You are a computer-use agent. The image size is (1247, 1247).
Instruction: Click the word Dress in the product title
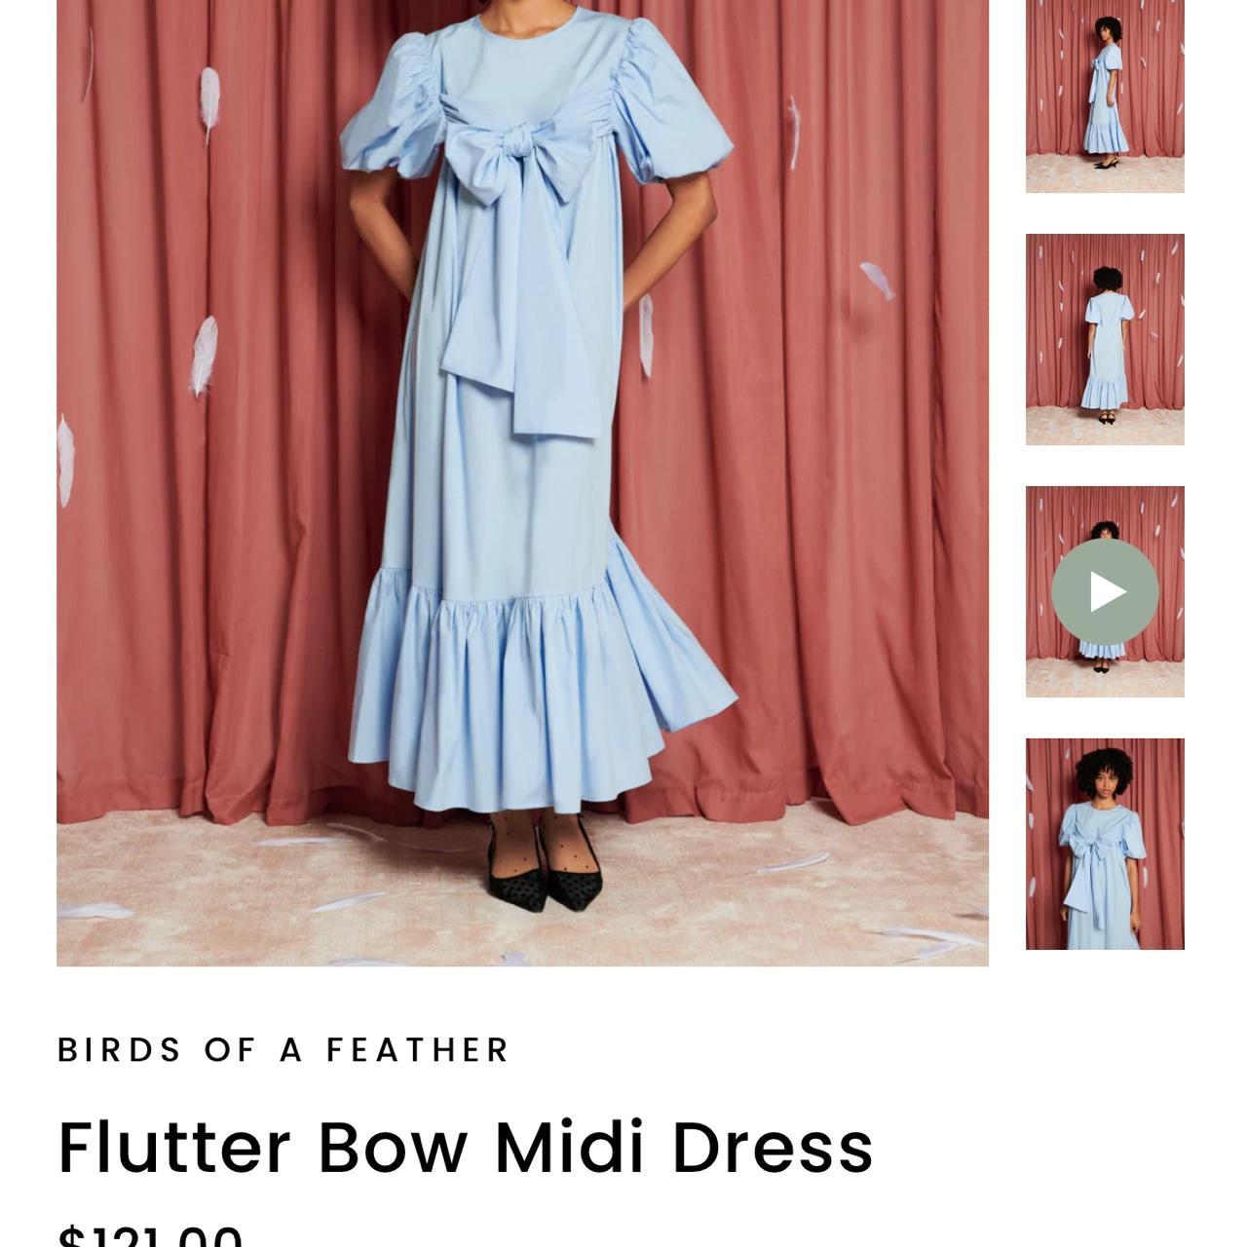point(773,1147)
